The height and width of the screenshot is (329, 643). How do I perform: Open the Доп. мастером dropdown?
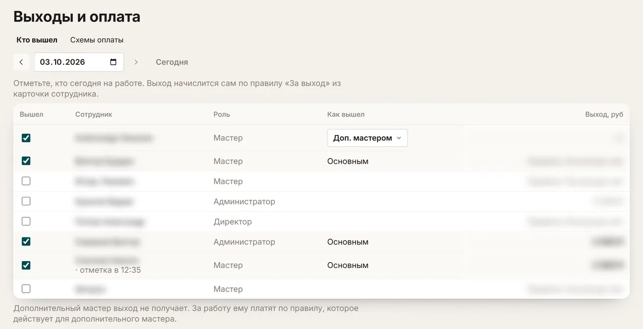(368, 138)
